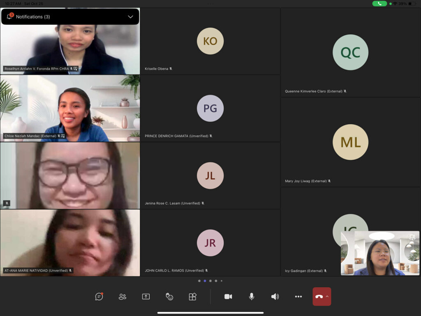Select Mary Joy Liwag's ML avatar
The image size is (421, 316).
350,142
